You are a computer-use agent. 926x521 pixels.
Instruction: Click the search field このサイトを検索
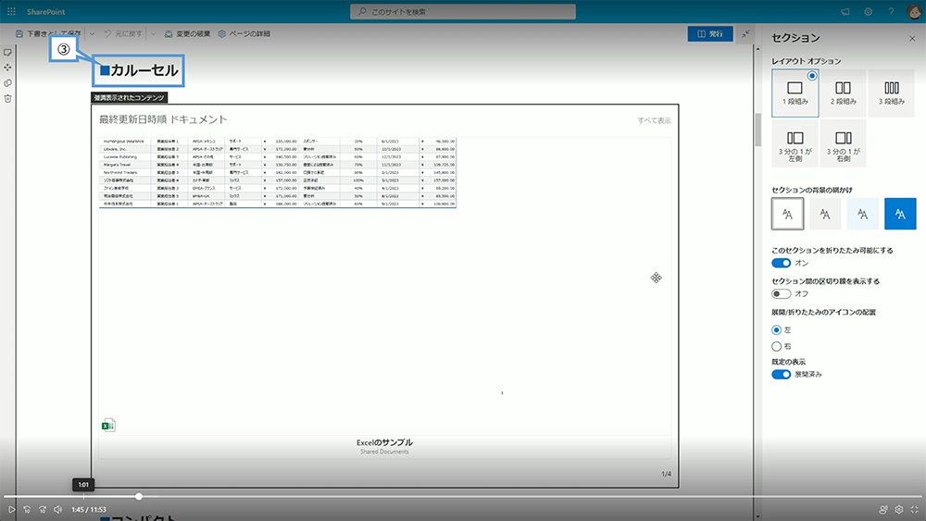[463, 11]
